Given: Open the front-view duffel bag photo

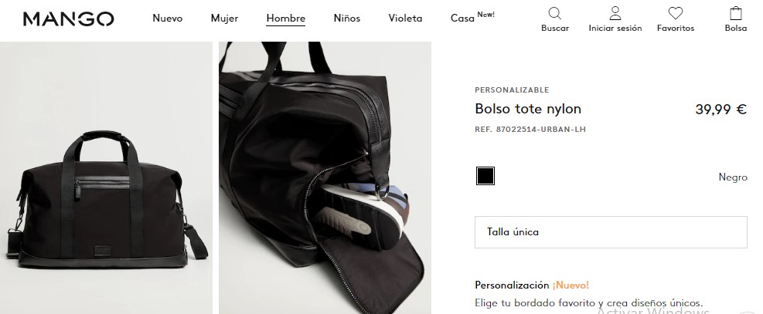Looking at the screenshot, I should pyautogui.click(x=106, y=177).
